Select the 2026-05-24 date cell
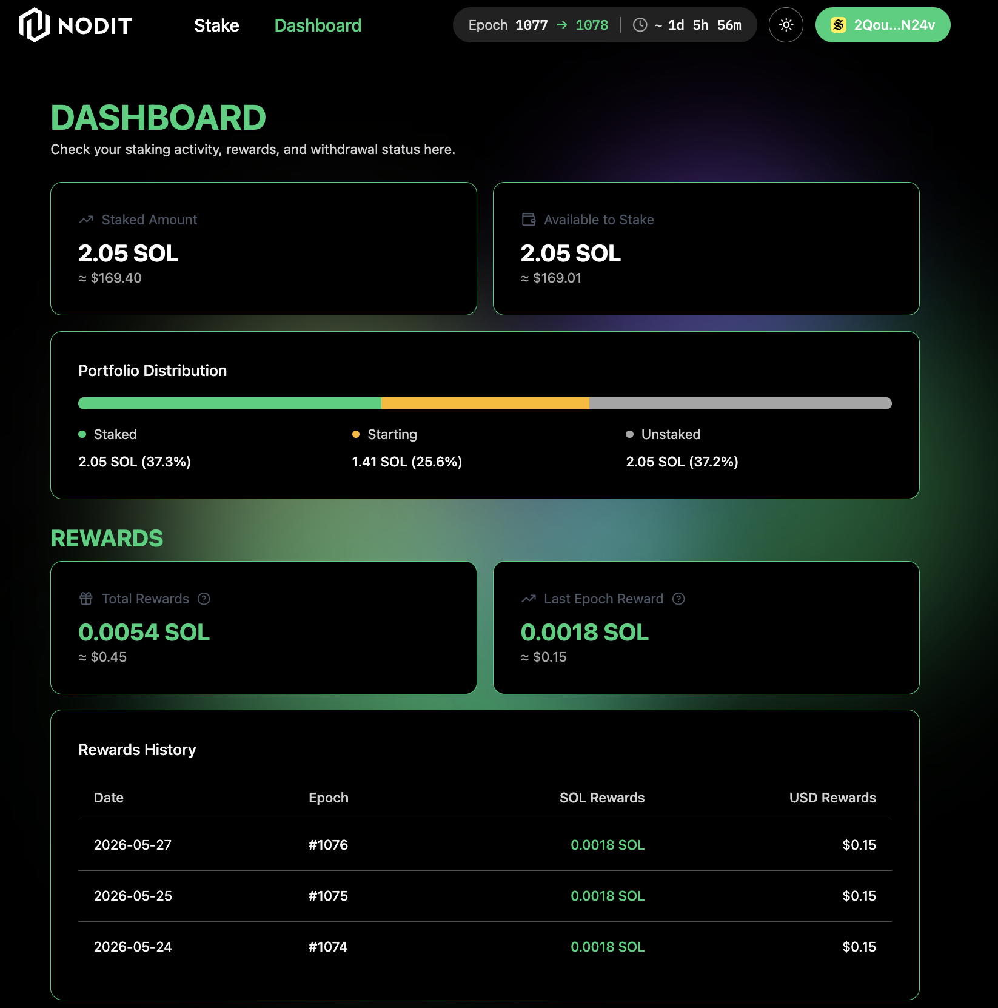Viewport: 998px width, 1008px height. [133, 947]
